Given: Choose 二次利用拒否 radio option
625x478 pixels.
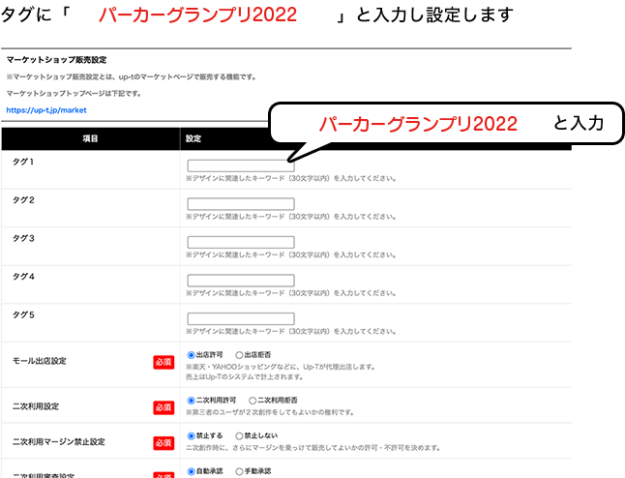Looking at the screenshot, I should click(x=253, y=401).
